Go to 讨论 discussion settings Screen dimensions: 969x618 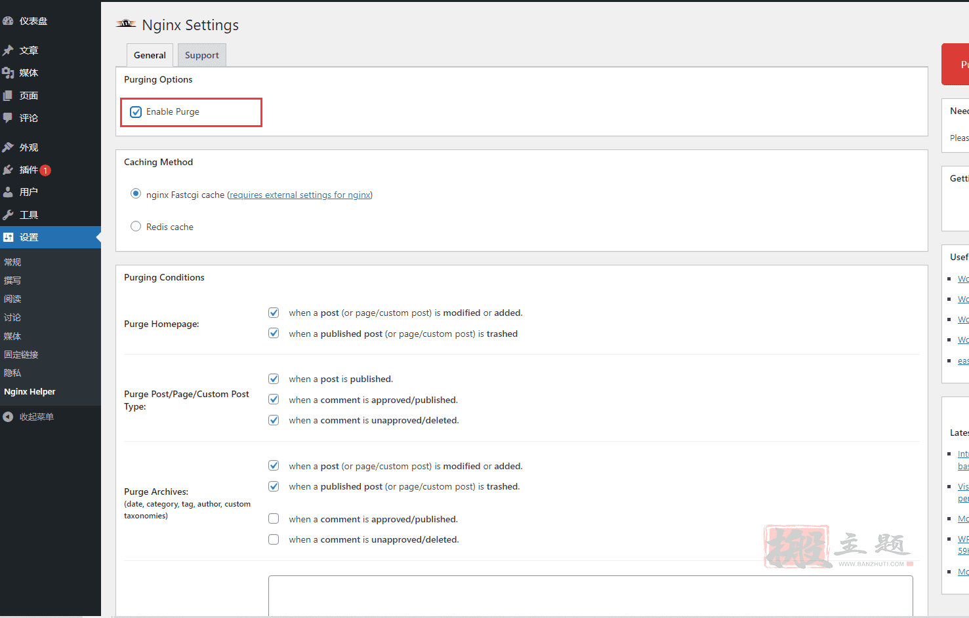click(x=12, y=317)
